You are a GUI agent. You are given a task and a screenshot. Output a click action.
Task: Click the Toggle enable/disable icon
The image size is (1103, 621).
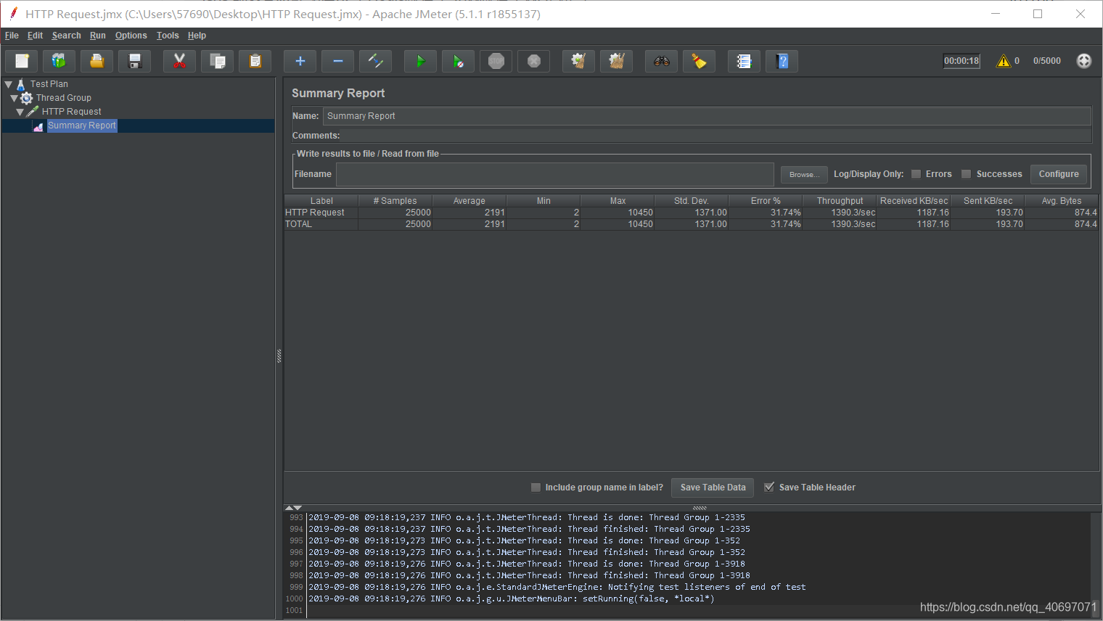(376, 61)
